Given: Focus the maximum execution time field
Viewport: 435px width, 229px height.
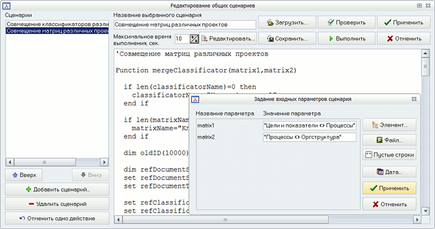Looking at the screenshot, I should click(182, 38).
